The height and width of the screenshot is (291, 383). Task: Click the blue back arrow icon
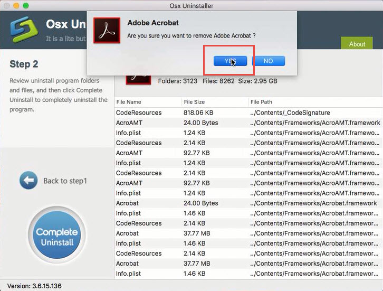click(28, 181)
